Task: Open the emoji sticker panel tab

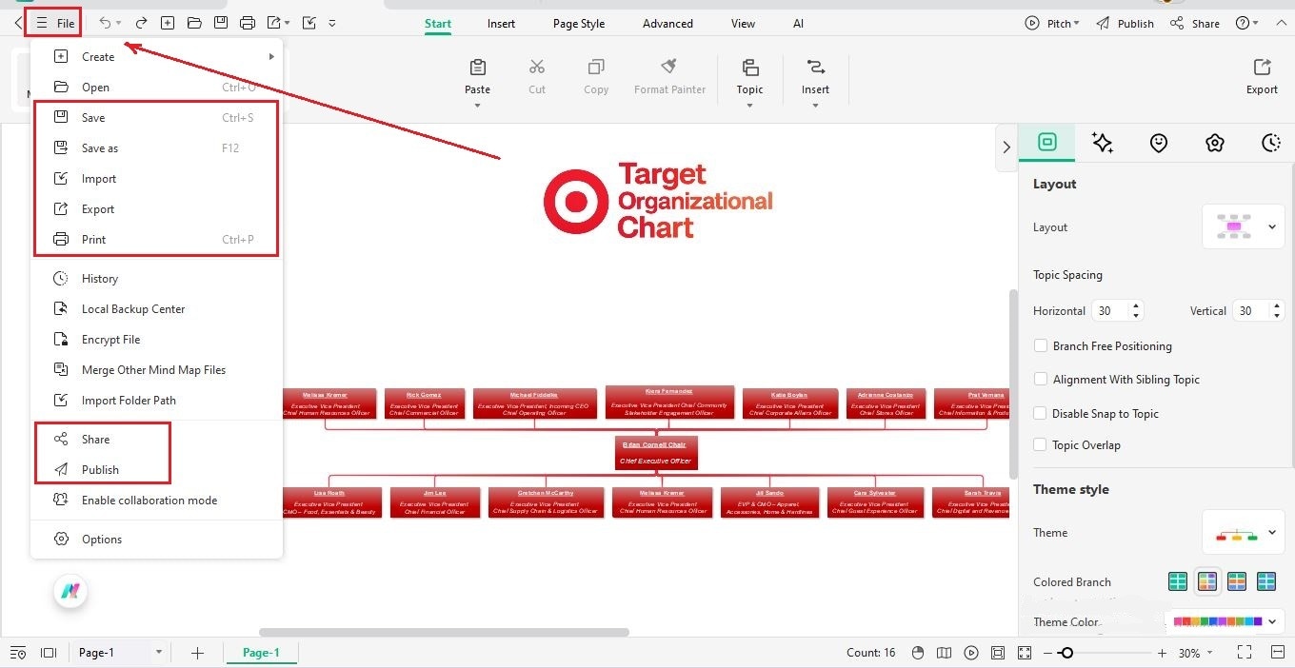Action: (1159, 143)
